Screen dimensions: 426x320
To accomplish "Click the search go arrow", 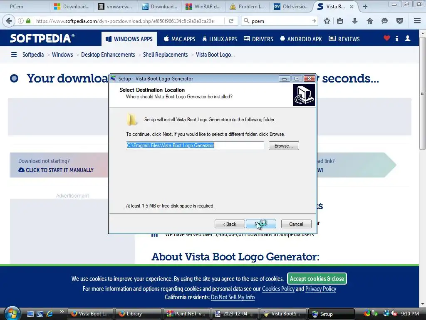I will (x=314, y=21).
